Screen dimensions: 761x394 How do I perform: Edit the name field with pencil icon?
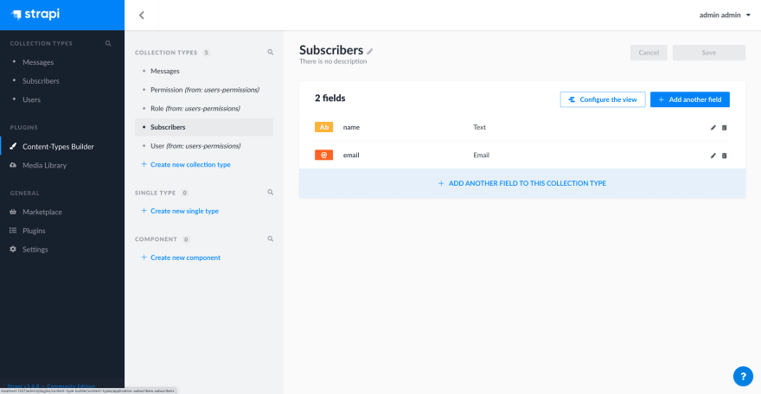point(713,128)
